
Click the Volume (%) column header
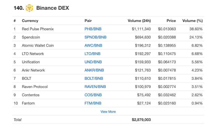(x=192, y=21)
